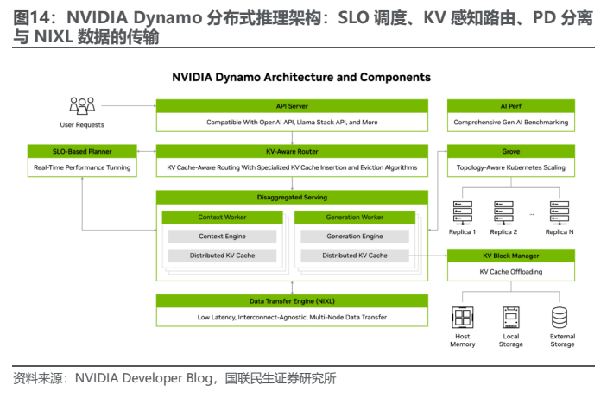Select the Disaggregated Serving header
Image resolution: width=607 pixels, height=398 pixels.
(292, 198)
